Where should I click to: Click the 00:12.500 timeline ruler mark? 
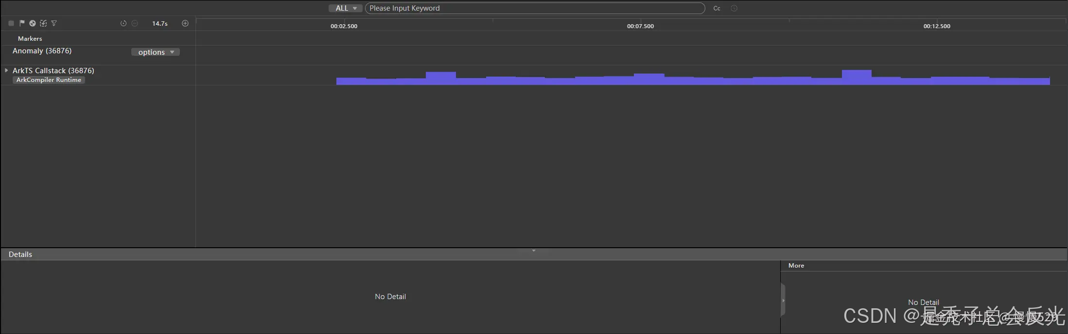pyautogui.click(x=937, y=26)
